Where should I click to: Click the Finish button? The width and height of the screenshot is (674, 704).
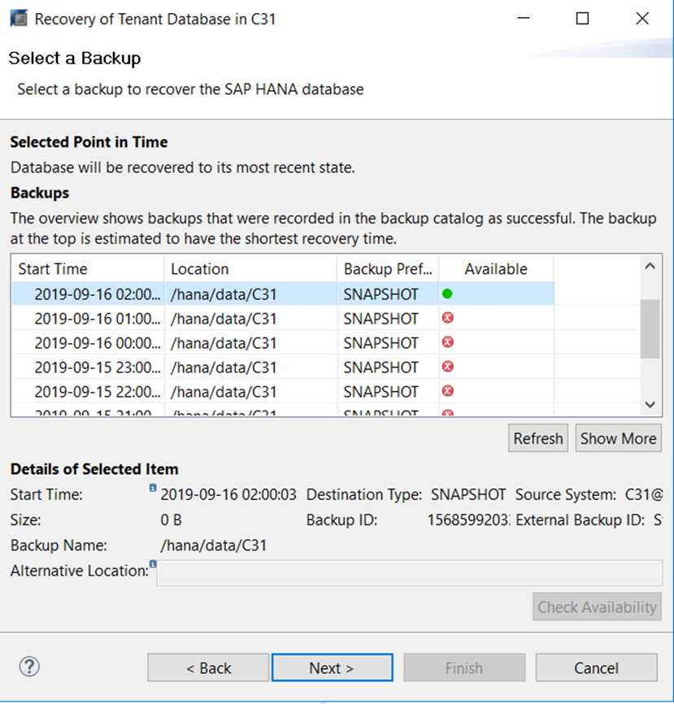[464, 667]
